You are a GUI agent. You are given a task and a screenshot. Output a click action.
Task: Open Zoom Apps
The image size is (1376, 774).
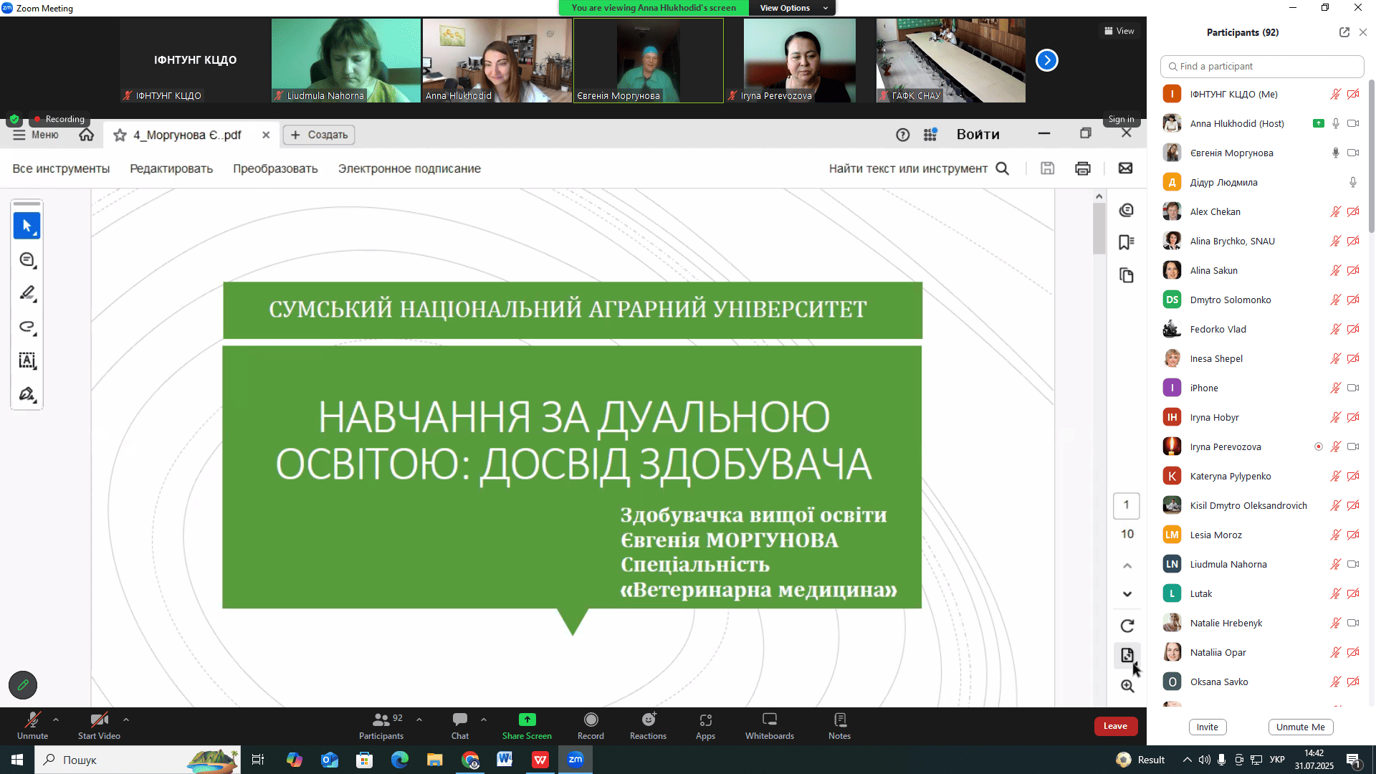pos(705,726)
